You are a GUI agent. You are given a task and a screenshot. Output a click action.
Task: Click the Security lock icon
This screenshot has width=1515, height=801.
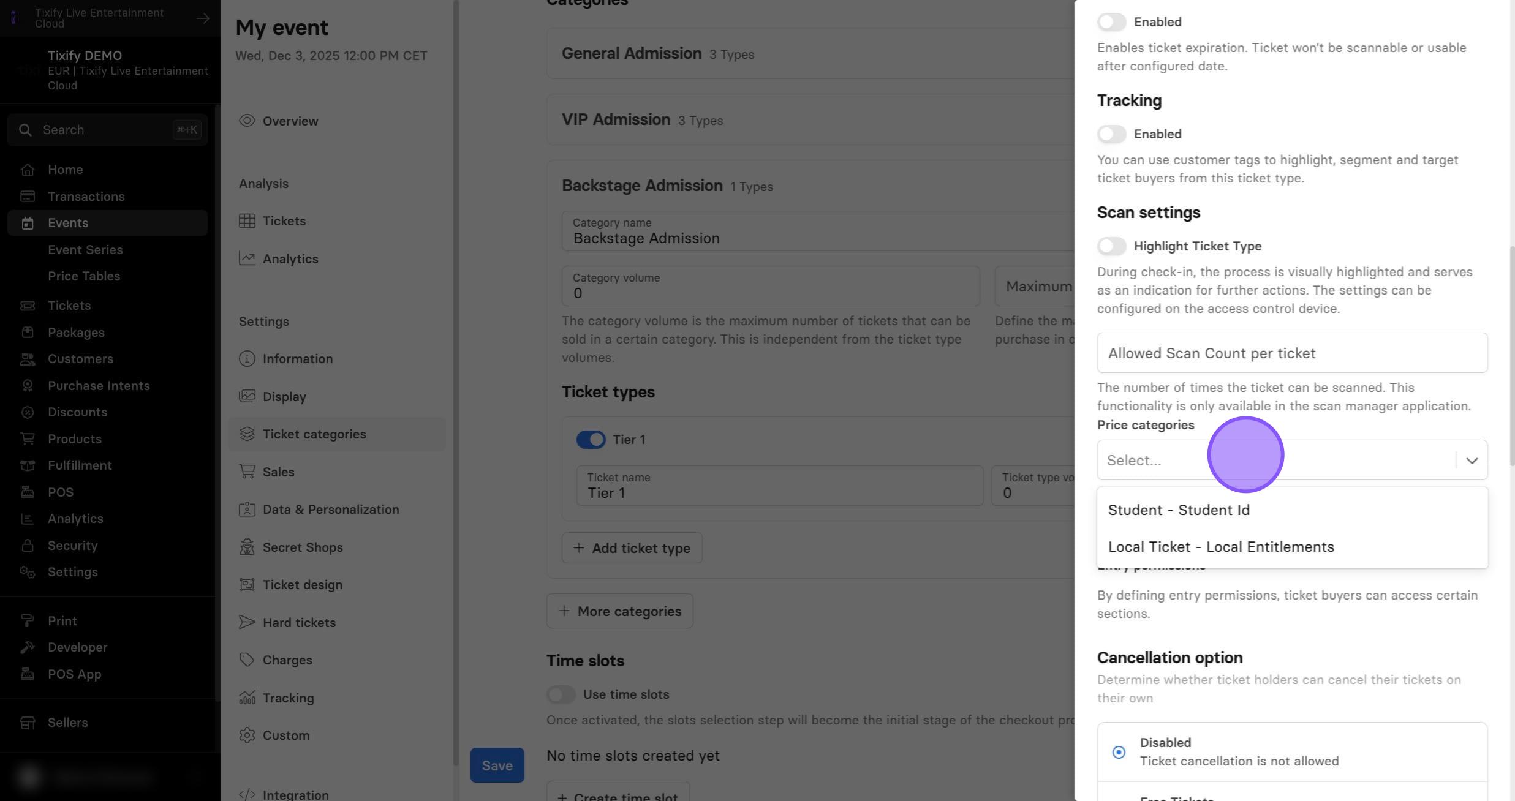pyautogui.click(x=27, y=546)
